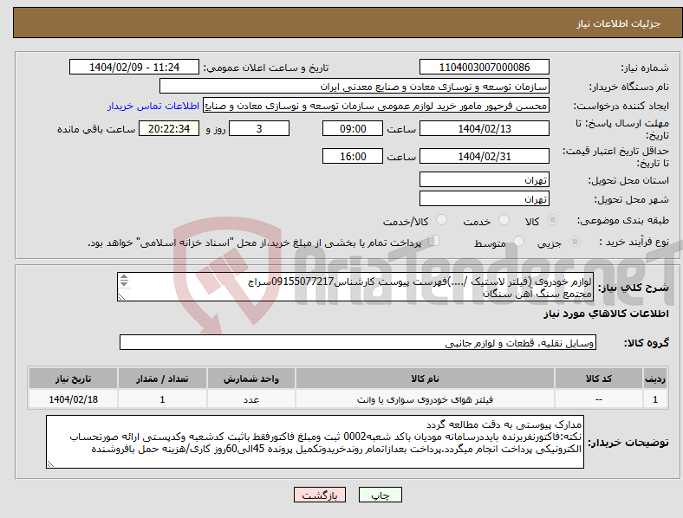This screenshot has width=683, height=518.
Task: Click the description box scroll up arrow
Action: click(x=124, y=277)
